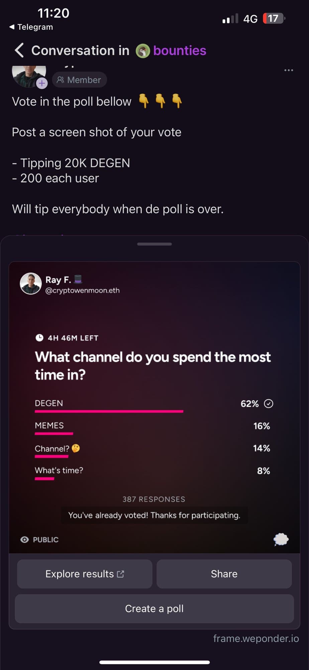309x670 pixels.
Task: Open the frame.weponder.io link
Action: [256, 639]
